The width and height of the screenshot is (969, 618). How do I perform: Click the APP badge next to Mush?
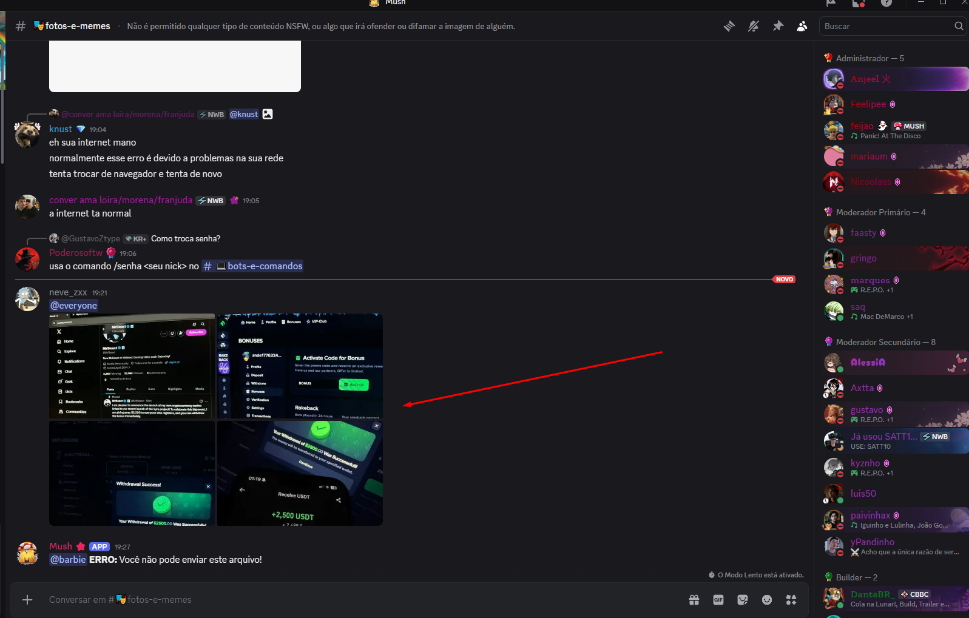pos(100,547)
